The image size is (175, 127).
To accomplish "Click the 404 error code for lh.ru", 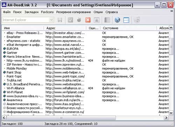I will (91, 61).
